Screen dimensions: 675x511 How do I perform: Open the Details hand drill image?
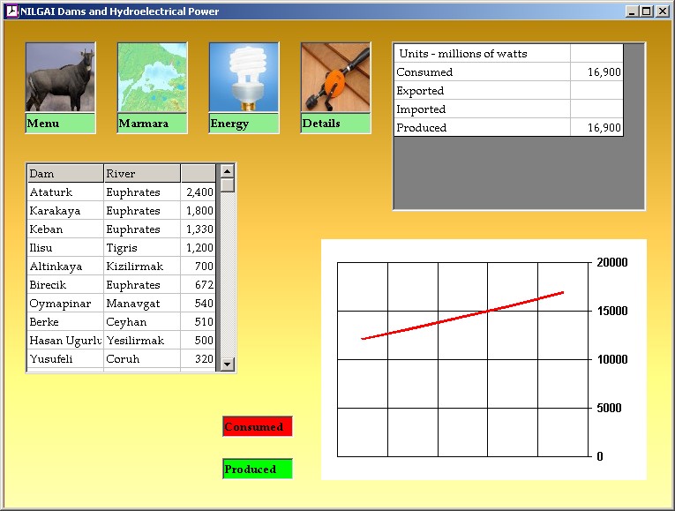335,78
